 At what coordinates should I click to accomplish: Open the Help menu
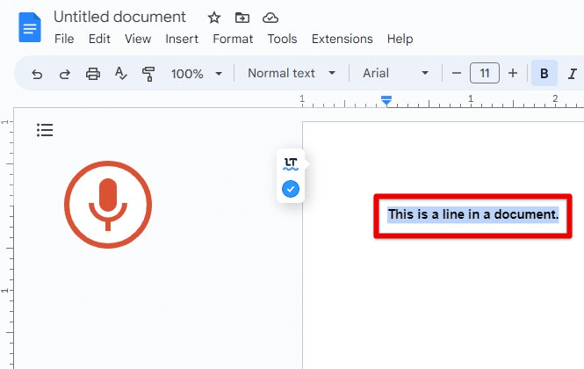(x=400, y=39)
